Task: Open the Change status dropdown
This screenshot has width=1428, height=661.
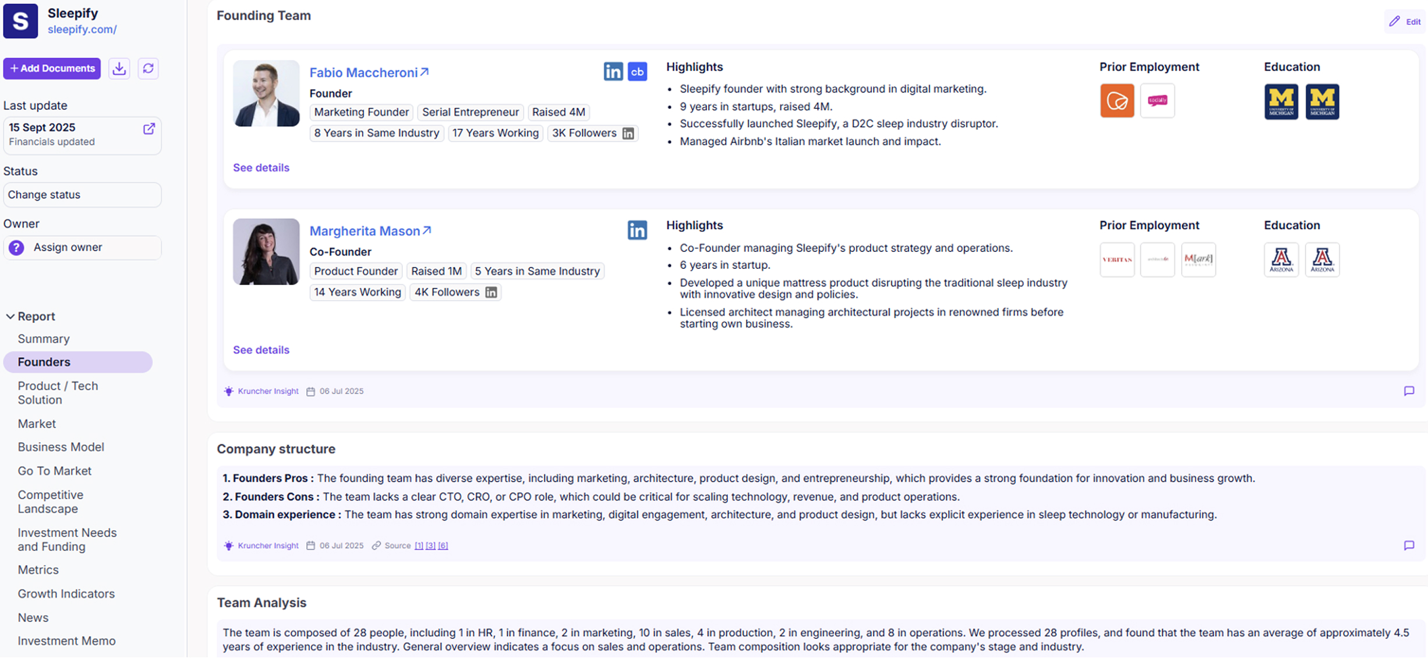Action: tap(82, 195)
